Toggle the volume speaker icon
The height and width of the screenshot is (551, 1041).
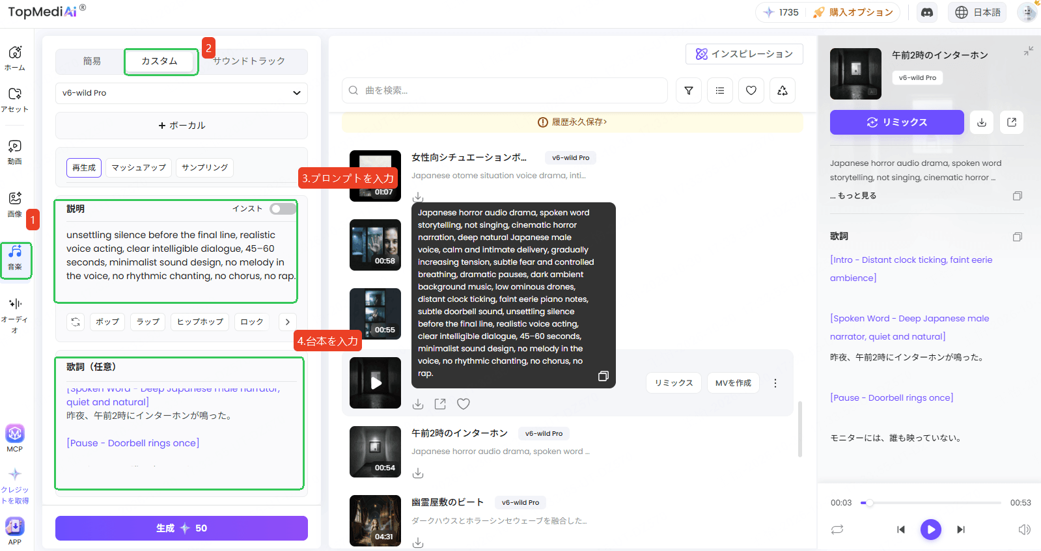click(x=1024, y=530)
